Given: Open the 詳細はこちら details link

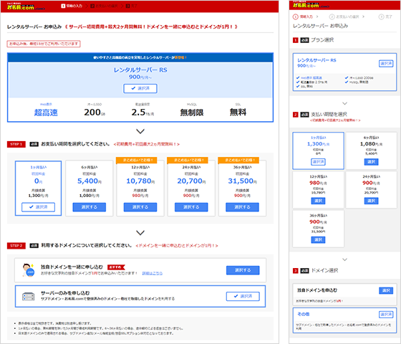Looking at the screenshot, I should point(152,274).
